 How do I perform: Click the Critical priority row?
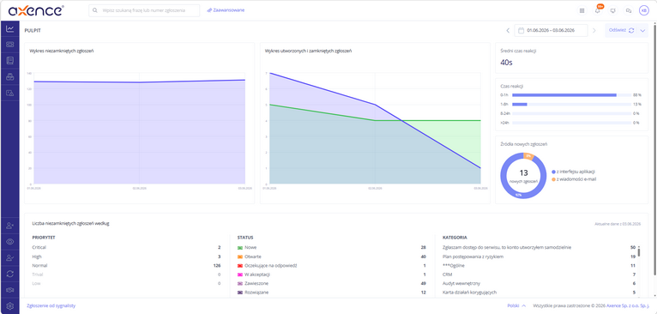point(126,248)
